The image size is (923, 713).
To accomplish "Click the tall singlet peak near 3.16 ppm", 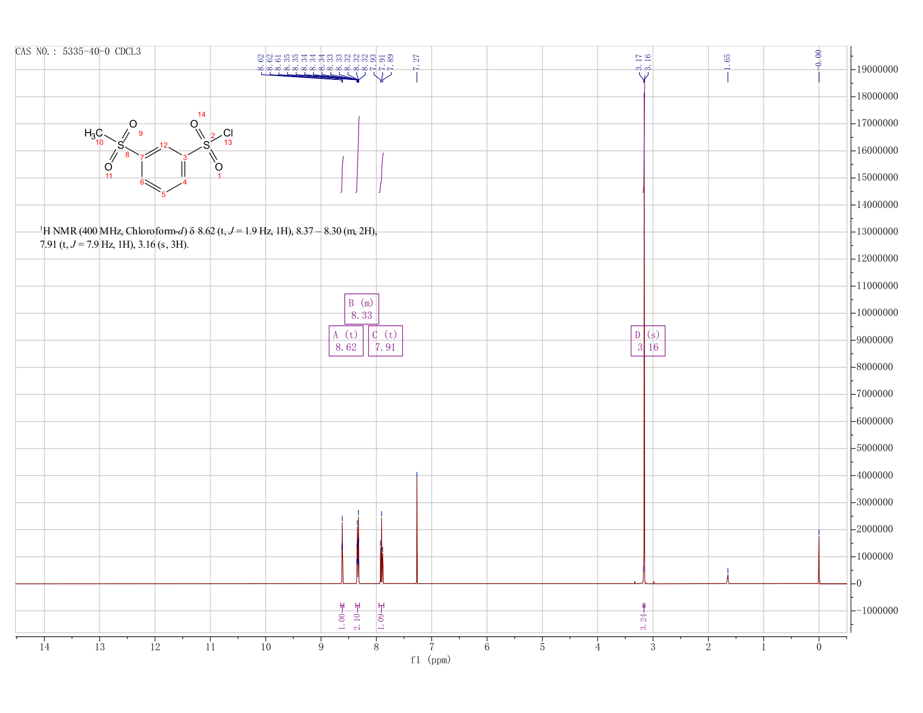I will (x=644, y=336).
